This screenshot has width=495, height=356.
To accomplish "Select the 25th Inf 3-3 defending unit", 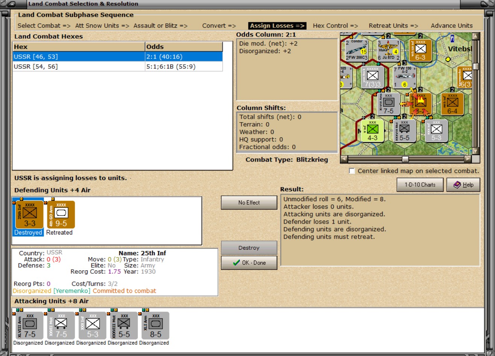I will [29, 215].
